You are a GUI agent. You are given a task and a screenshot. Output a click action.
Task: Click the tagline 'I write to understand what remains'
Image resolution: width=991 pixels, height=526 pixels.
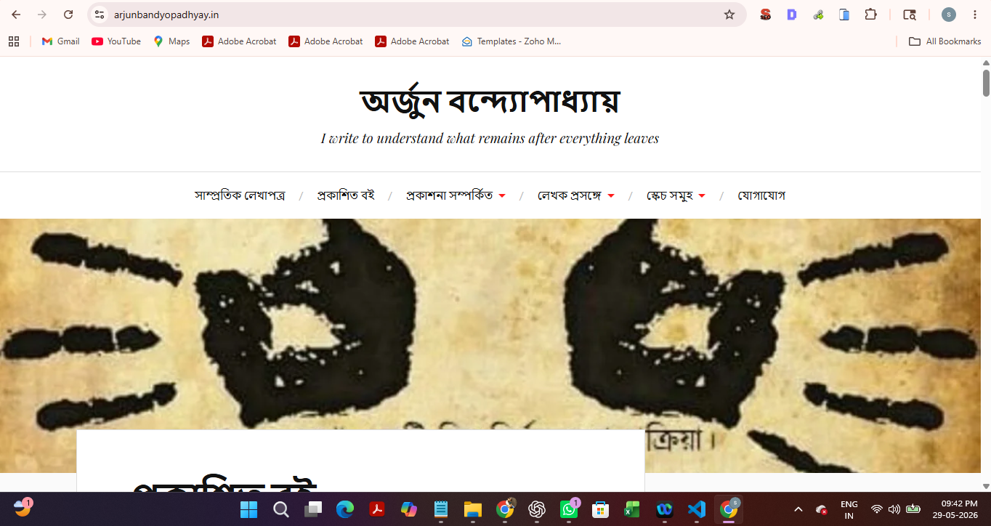click(490, 138)
